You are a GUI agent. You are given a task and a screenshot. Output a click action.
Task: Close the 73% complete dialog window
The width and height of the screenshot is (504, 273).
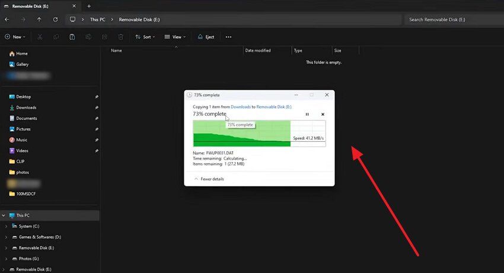(x=327, y=95)
